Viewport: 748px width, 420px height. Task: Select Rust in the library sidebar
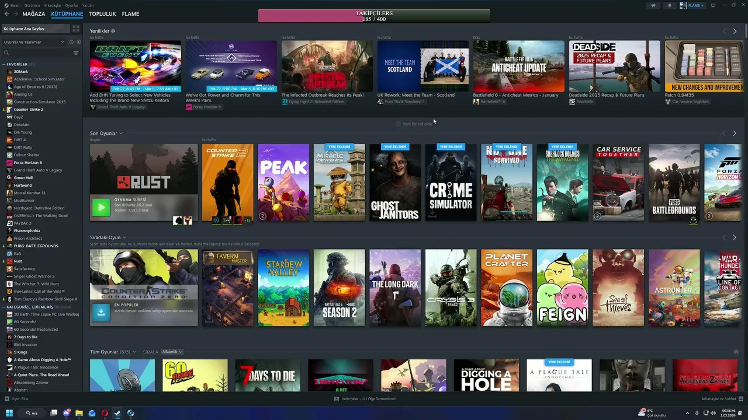[18, 261]
